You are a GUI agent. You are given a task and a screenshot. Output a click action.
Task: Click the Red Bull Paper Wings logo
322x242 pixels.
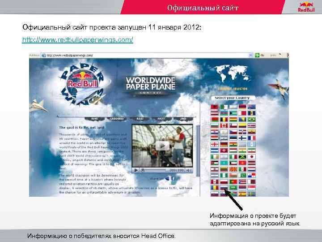pos(83,84)
